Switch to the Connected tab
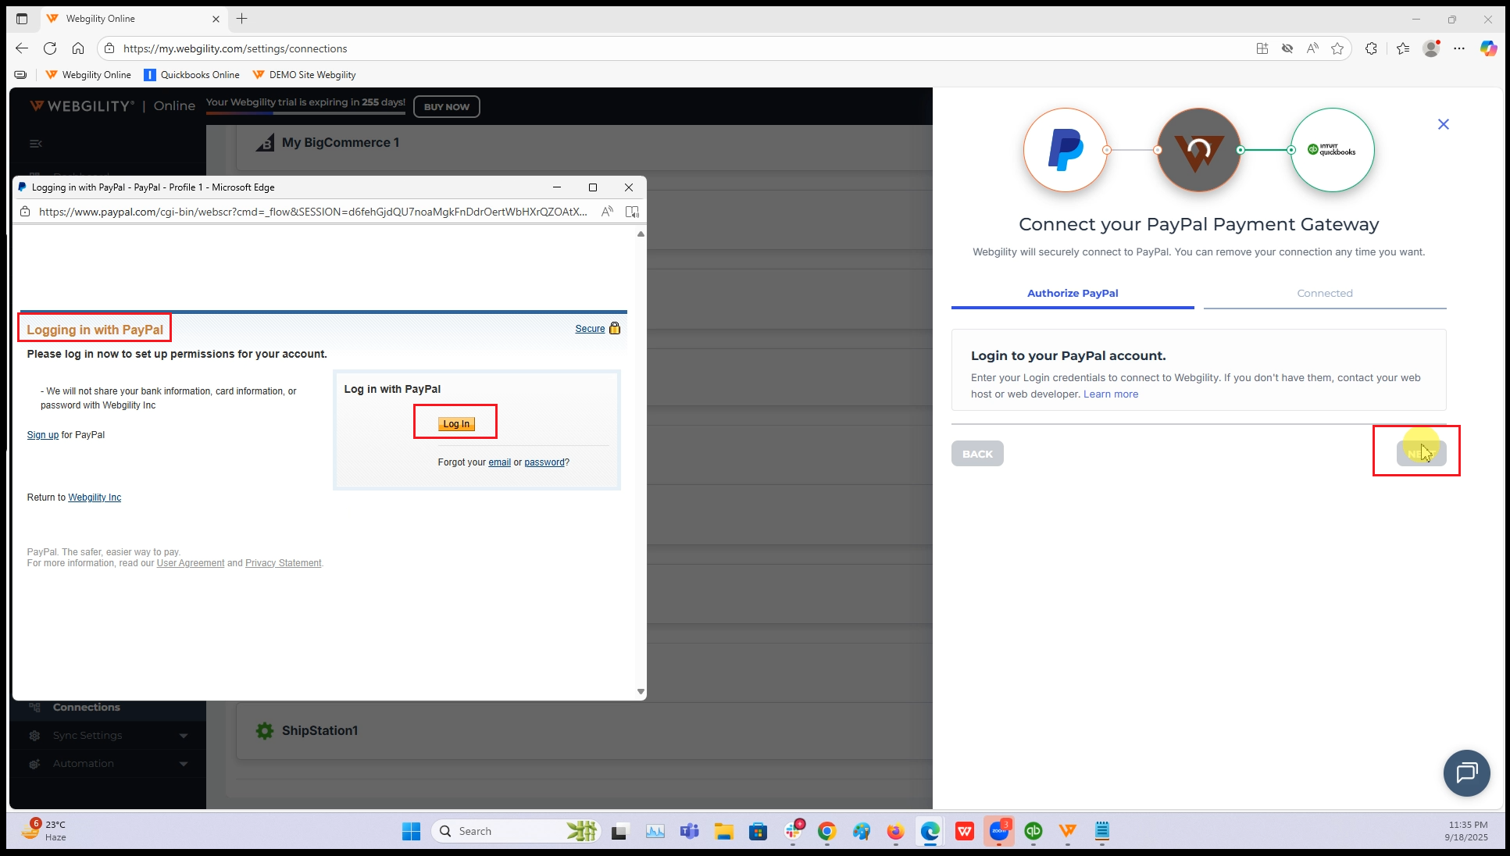 point(1325,294)
